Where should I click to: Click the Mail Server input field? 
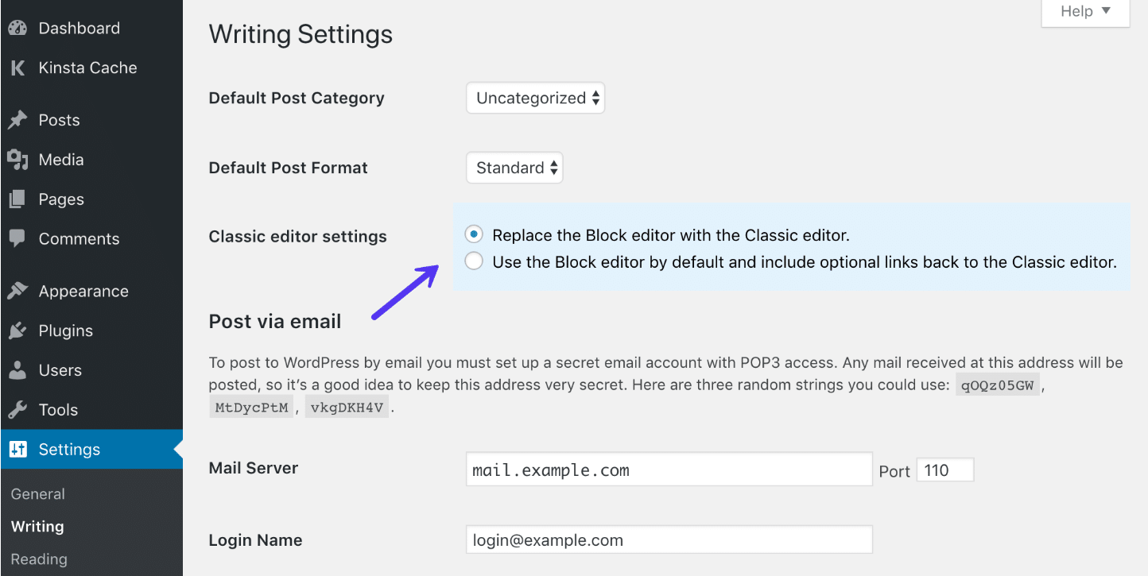(668, 469)
